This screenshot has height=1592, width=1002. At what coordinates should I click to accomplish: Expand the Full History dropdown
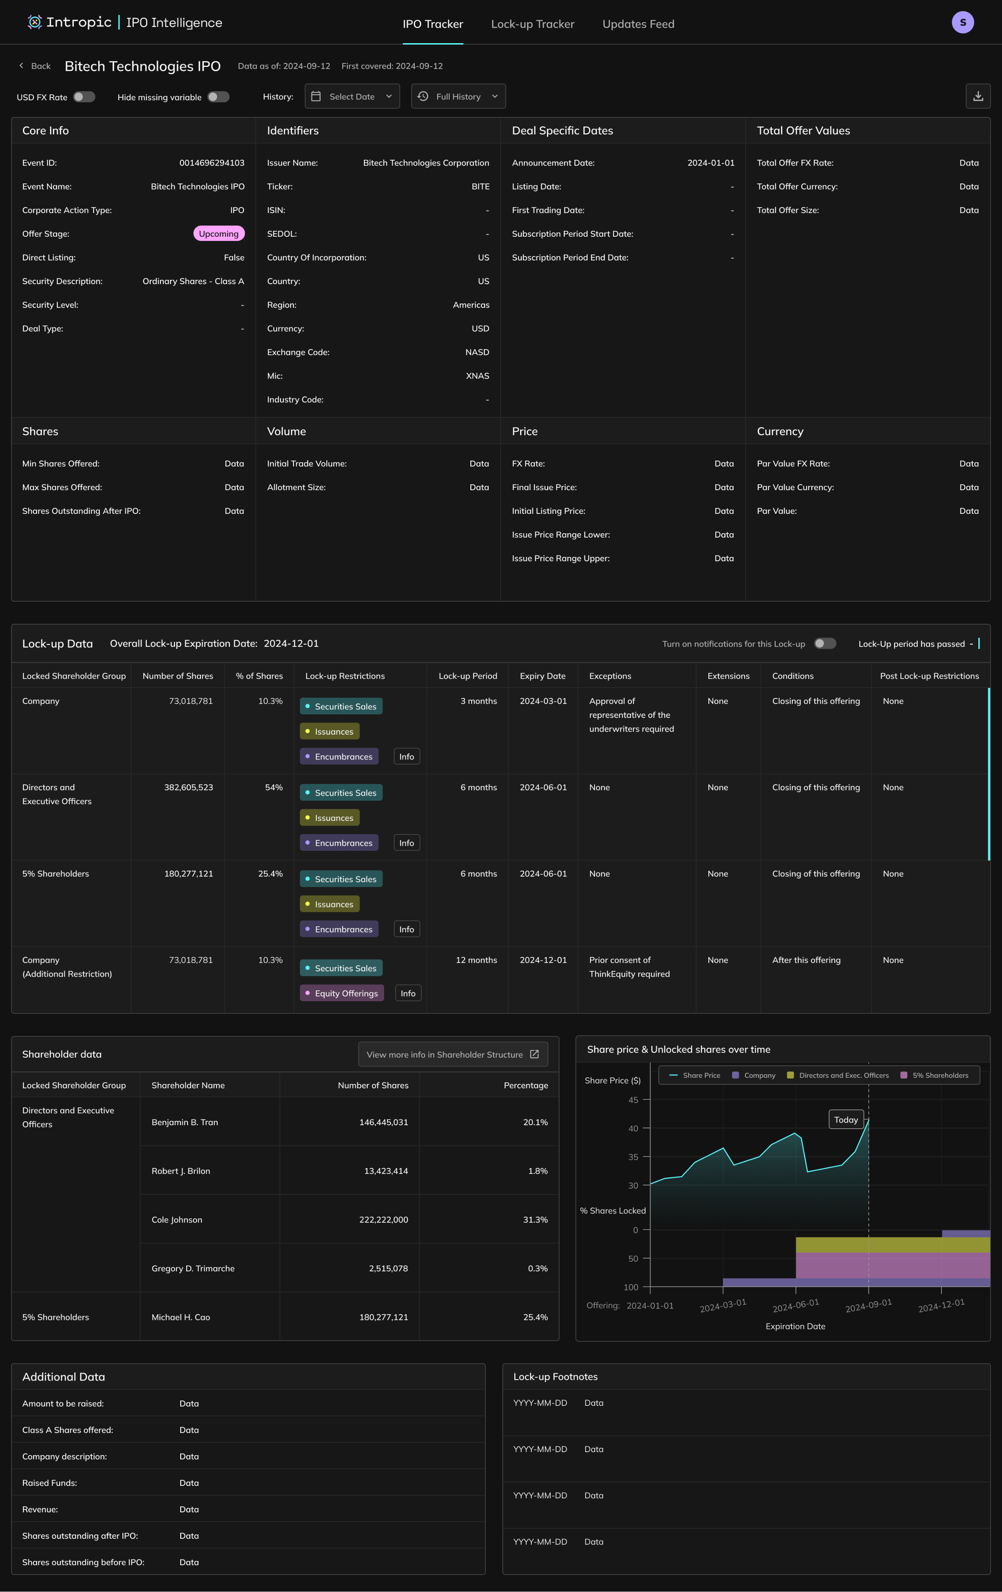click(458, 96)
